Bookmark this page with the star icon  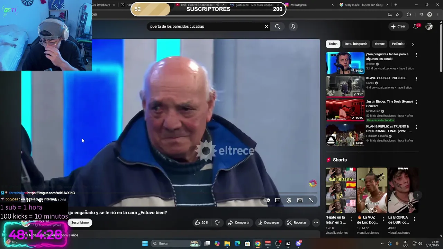click(x=397, y=15)
